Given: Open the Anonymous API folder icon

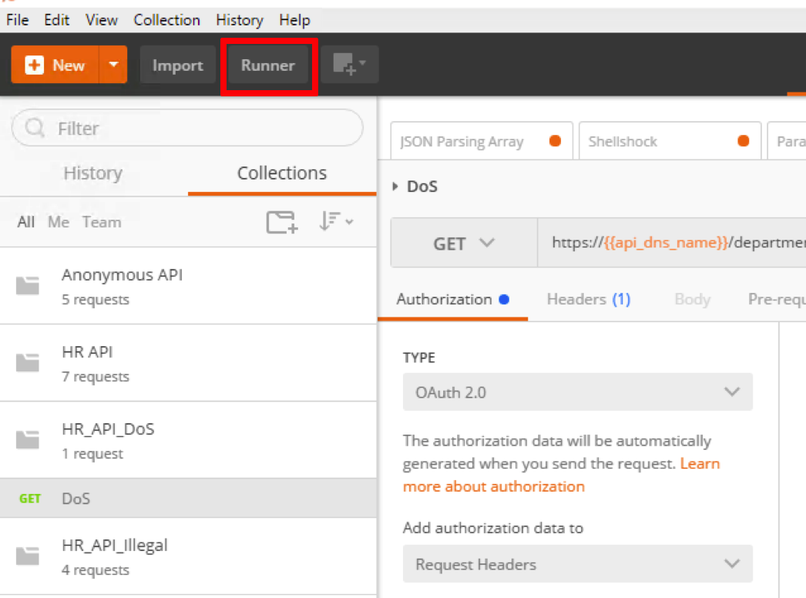Looking at the screenshot, I should coord(28,285).
